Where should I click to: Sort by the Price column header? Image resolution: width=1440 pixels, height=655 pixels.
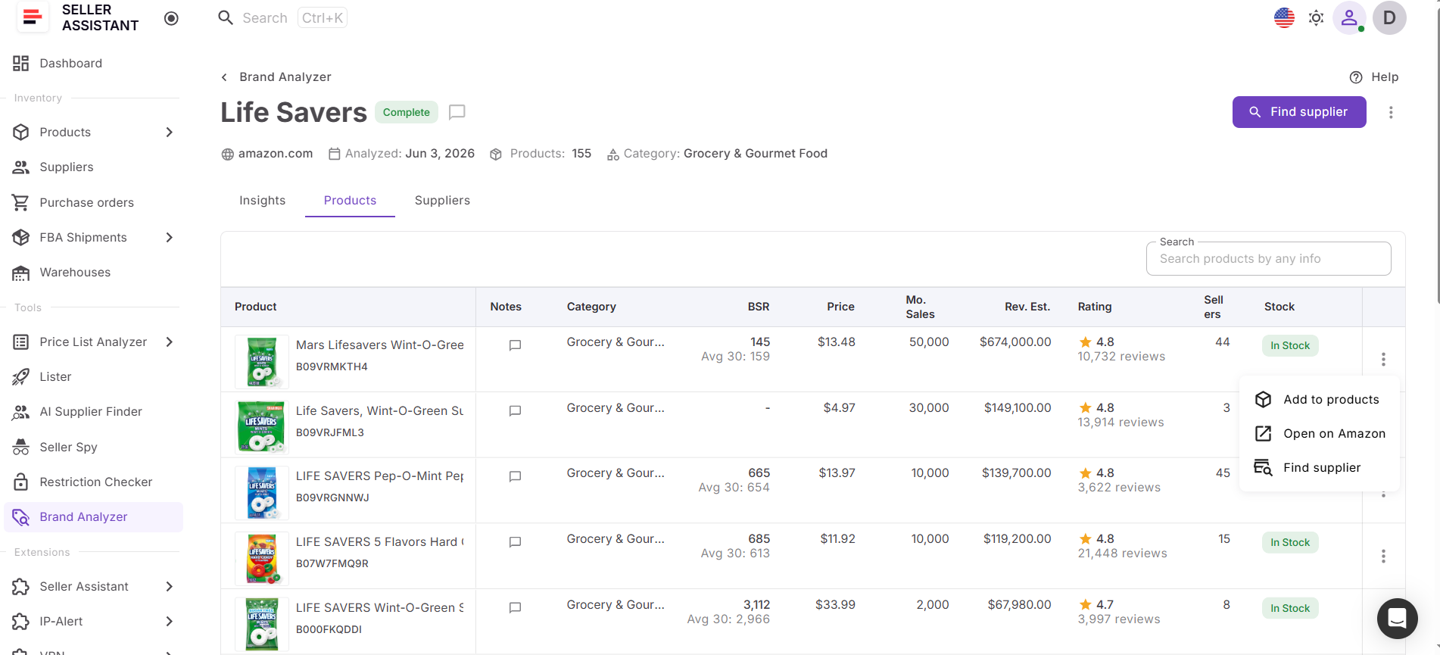840,307
